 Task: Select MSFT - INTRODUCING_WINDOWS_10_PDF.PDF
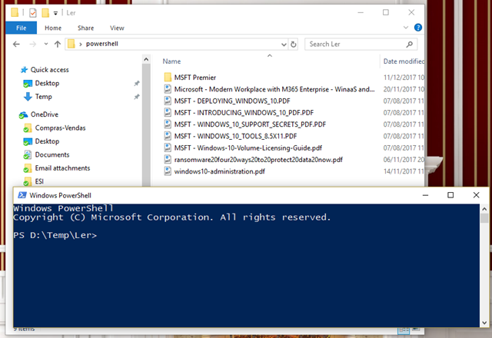coord(244,113)
